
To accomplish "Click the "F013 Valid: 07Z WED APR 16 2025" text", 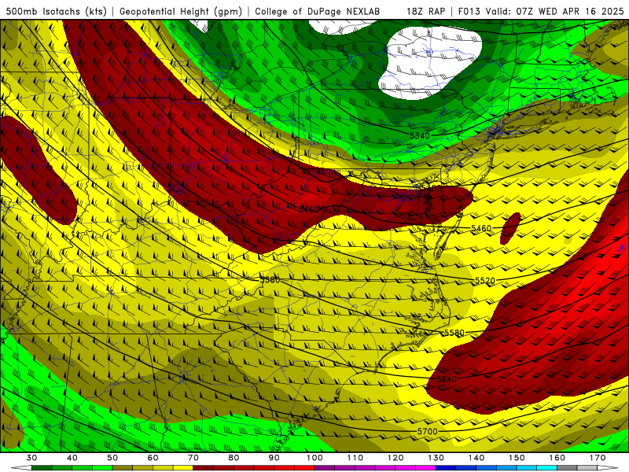I will [541, 11].
